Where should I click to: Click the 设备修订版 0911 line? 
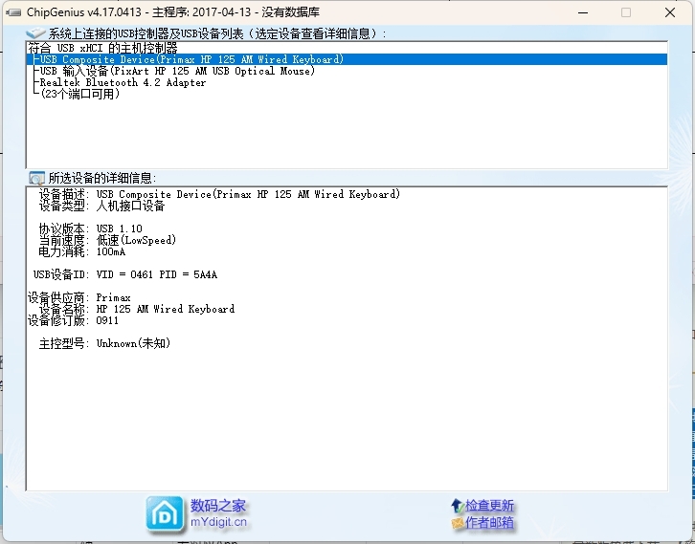(x=73, y=320)
